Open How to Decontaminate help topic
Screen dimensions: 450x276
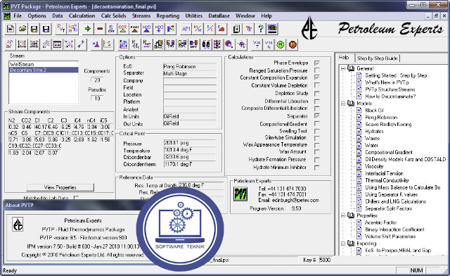pyautogui.click(x=390, y=96)
